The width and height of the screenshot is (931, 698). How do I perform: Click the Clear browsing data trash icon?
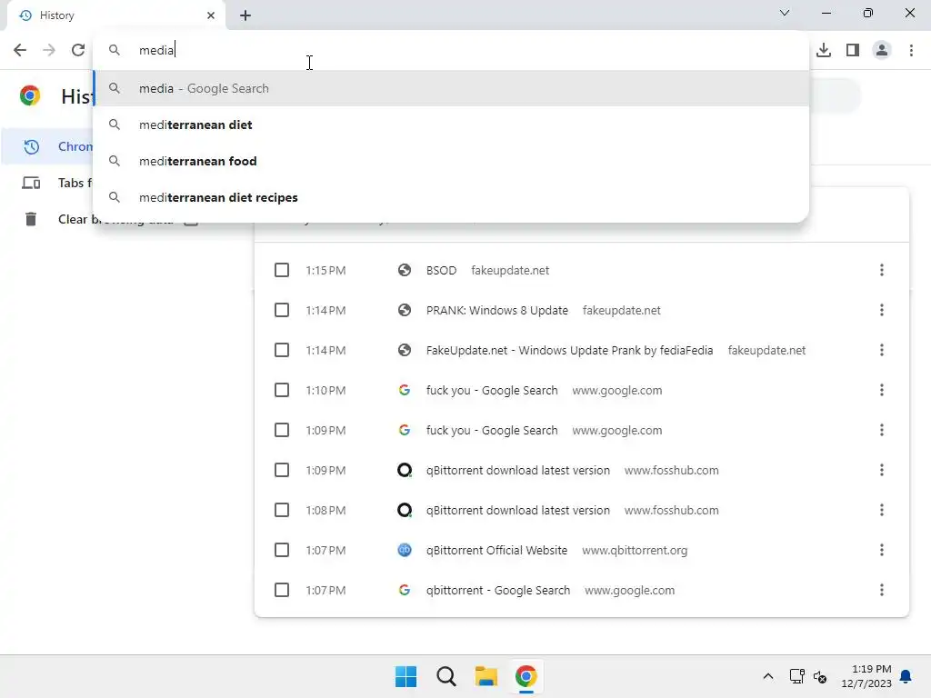(31, 219)
